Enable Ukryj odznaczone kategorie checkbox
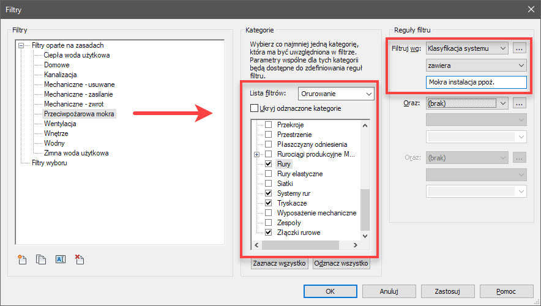The height and width of the screenshot is (306, 541). [254, 108]
